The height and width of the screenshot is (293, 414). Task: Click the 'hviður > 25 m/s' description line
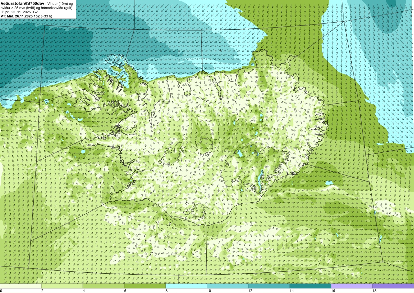(36, 8)
